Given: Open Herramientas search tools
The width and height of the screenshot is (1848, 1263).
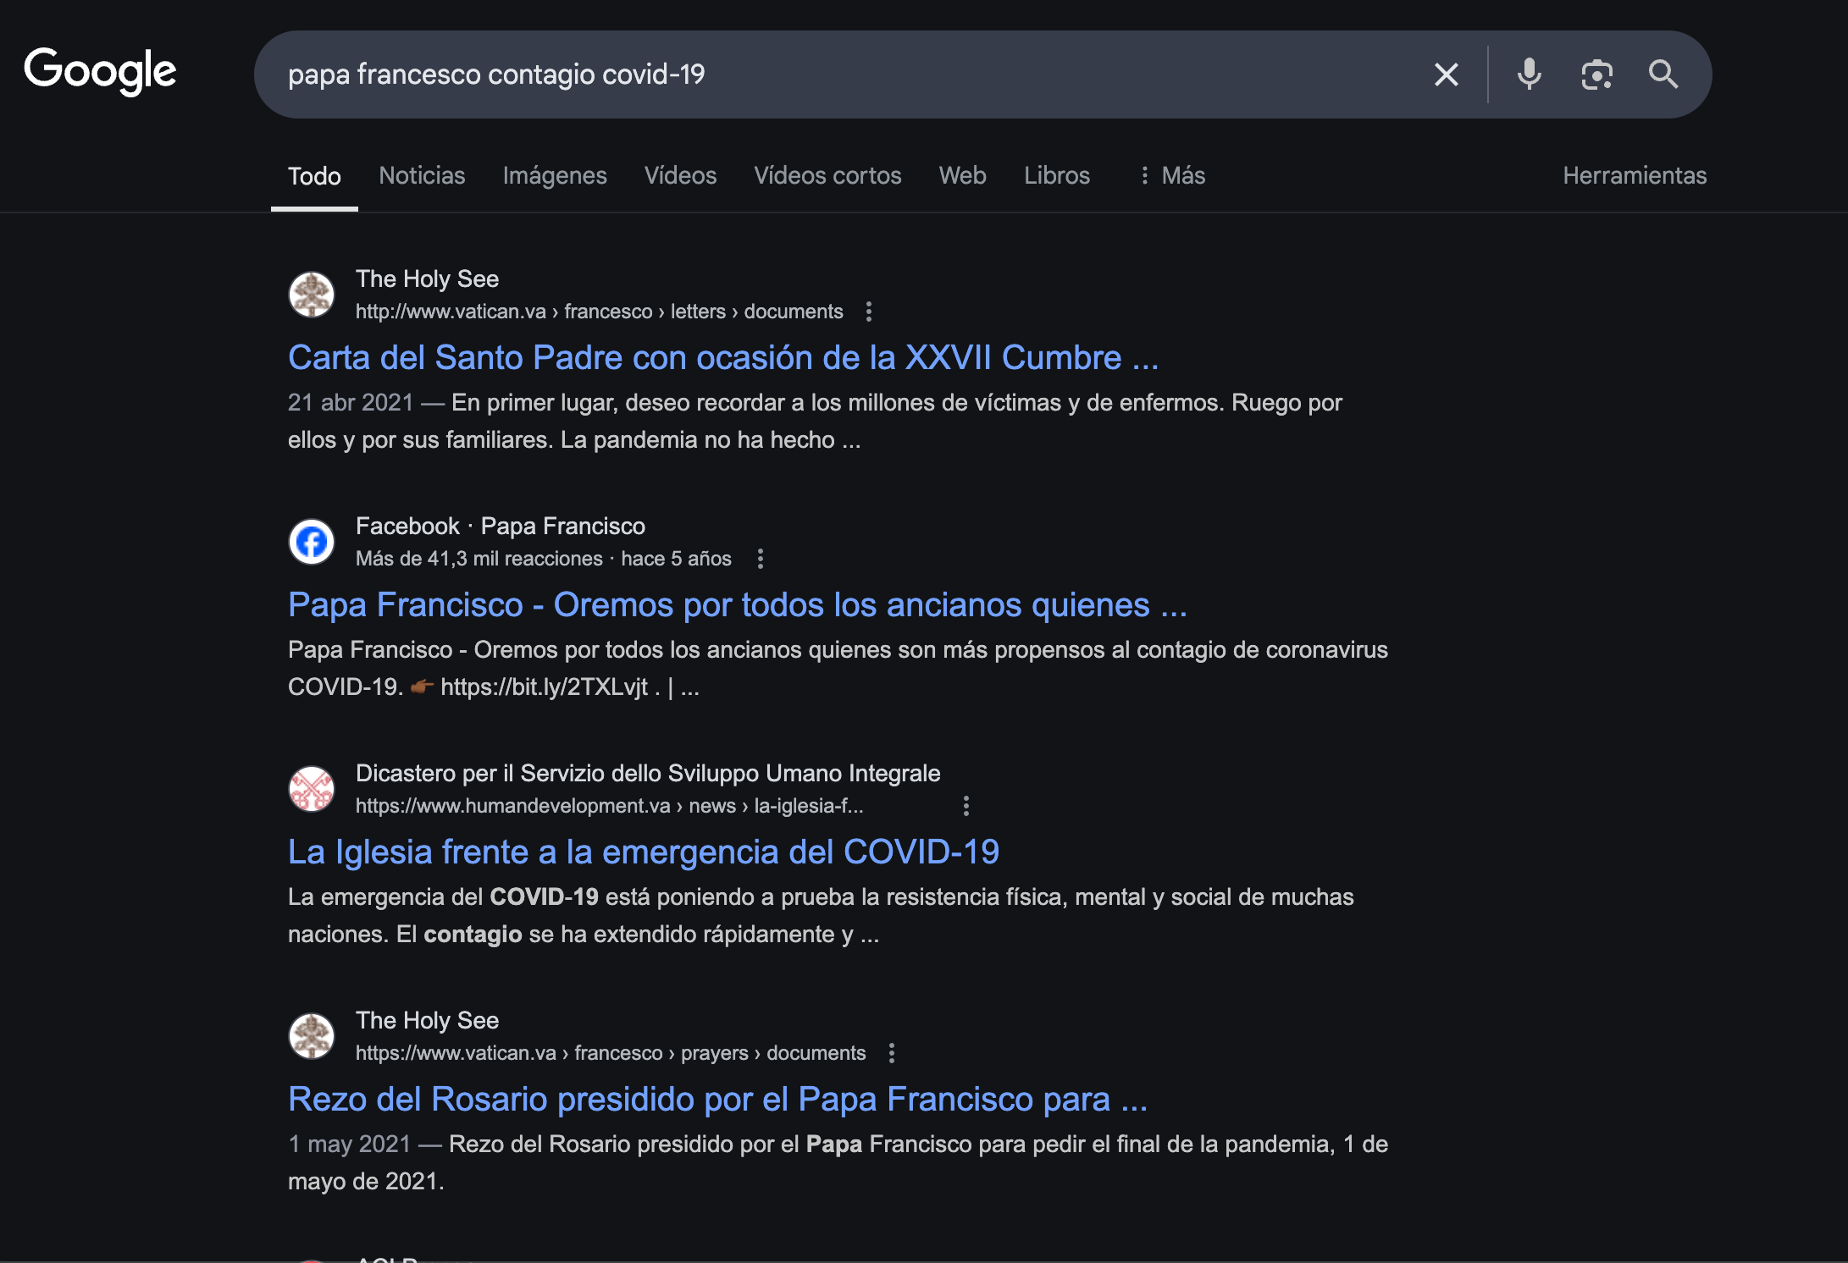Looking at the screenshot, I should coord(1635,175).
